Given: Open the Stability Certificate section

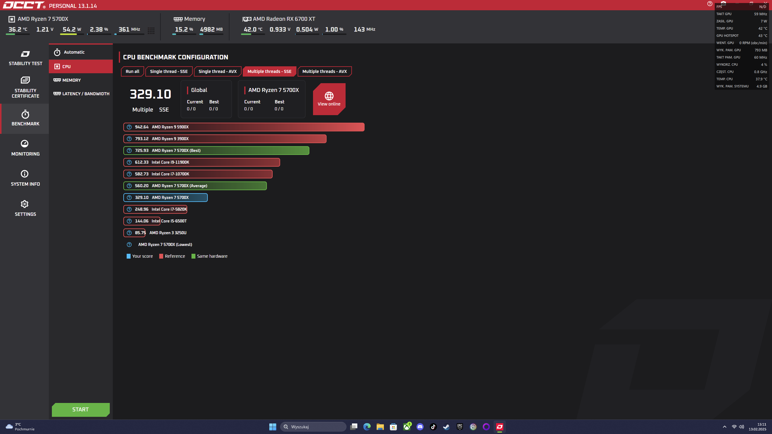Looking at the screenshot, I should pyautogui.click(x=25, y=87).
